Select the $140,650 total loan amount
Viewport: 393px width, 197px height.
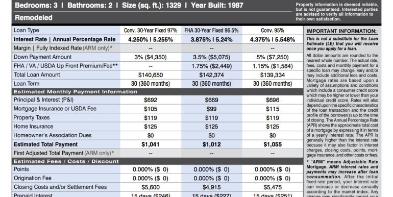151,75
